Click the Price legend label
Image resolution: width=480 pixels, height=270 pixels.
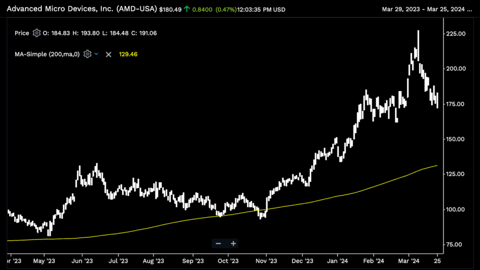click(22, 33)
